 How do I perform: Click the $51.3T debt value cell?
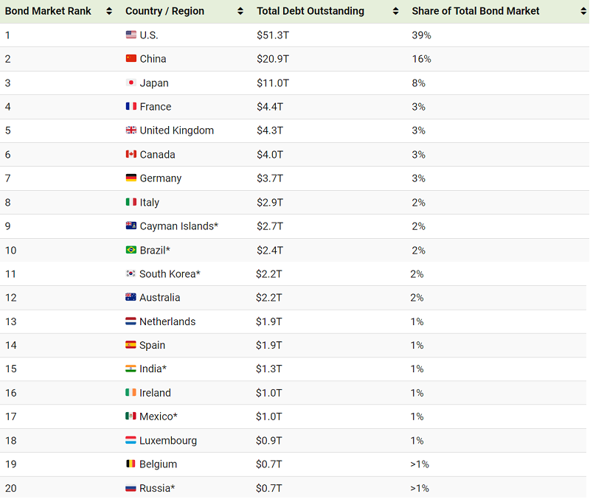273,35
